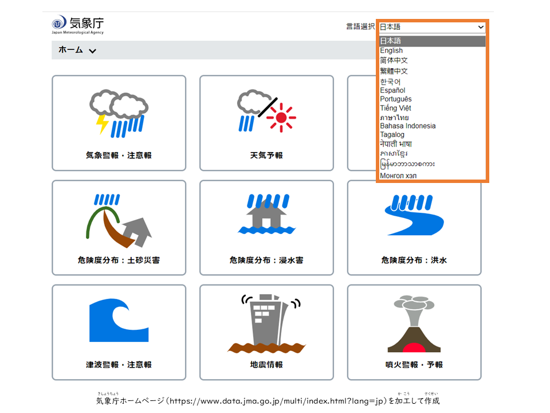Click the 地震情報 card label
Screen dimensions: 550x413
click(266, 365)
